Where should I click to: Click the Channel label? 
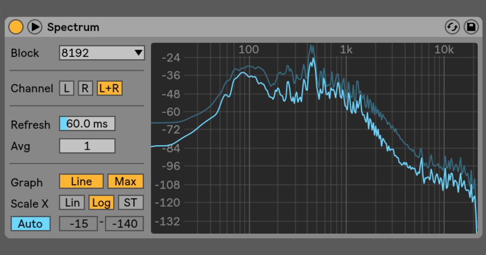pos(32,89)
